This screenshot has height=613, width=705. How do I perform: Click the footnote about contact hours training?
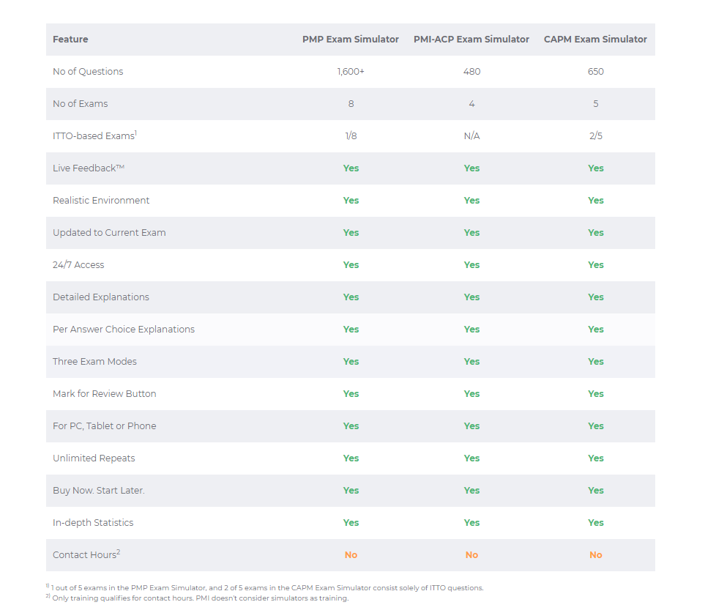198,598
